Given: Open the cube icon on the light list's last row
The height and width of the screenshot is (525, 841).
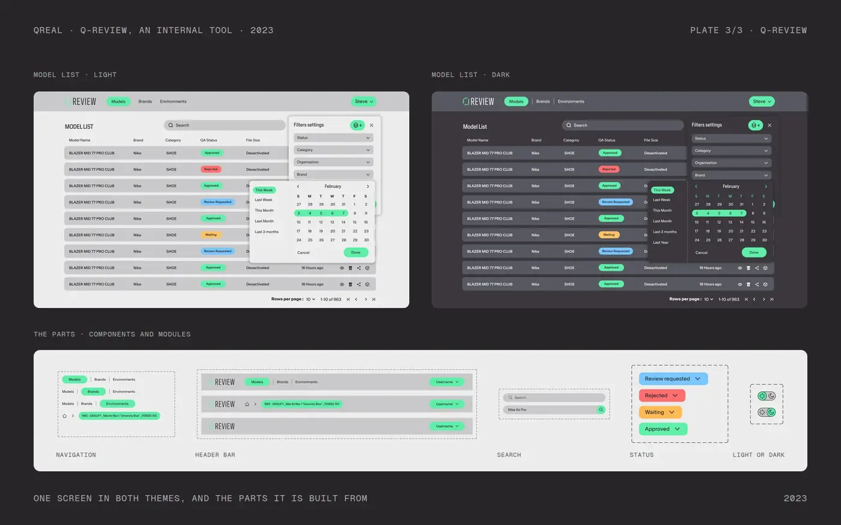Looking at the screenshot, I should click(x=367, y=284).
